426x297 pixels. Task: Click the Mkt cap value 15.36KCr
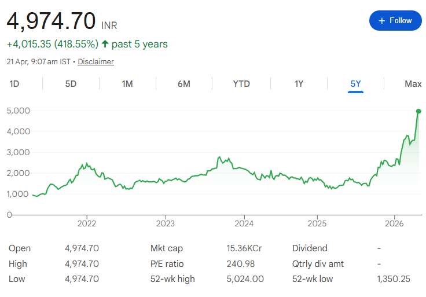244,248
